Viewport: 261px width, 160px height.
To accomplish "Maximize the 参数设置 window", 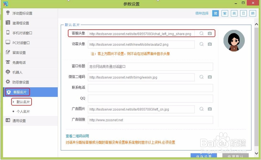I will 243,3.
